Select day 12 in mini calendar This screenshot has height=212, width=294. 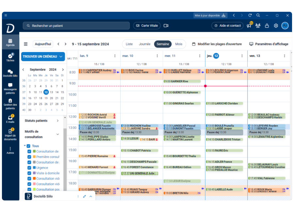coord(46,92)
